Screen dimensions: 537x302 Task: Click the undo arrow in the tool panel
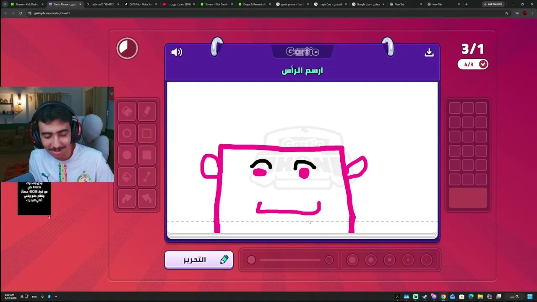[x=147, y=199]
